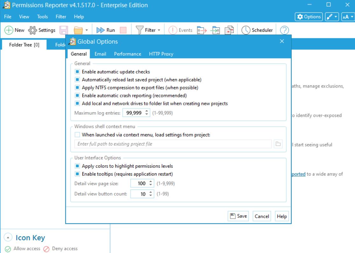
Task: Toggle Apply colors to highlight permissions levels
Action: [x=77, y=166]
